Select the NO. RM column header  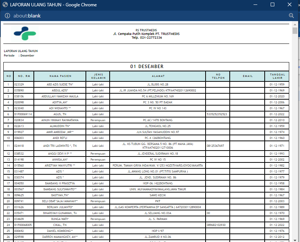24,76
